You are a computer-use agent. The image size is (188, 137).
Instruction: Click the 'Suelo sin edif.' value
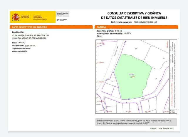(x=30, y=46)
